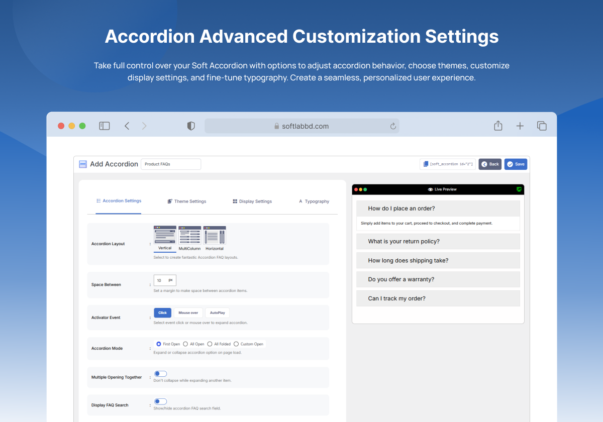Click the Live Preview eye icon
Viewport: 603px width, 422px height.
(430, 189)
